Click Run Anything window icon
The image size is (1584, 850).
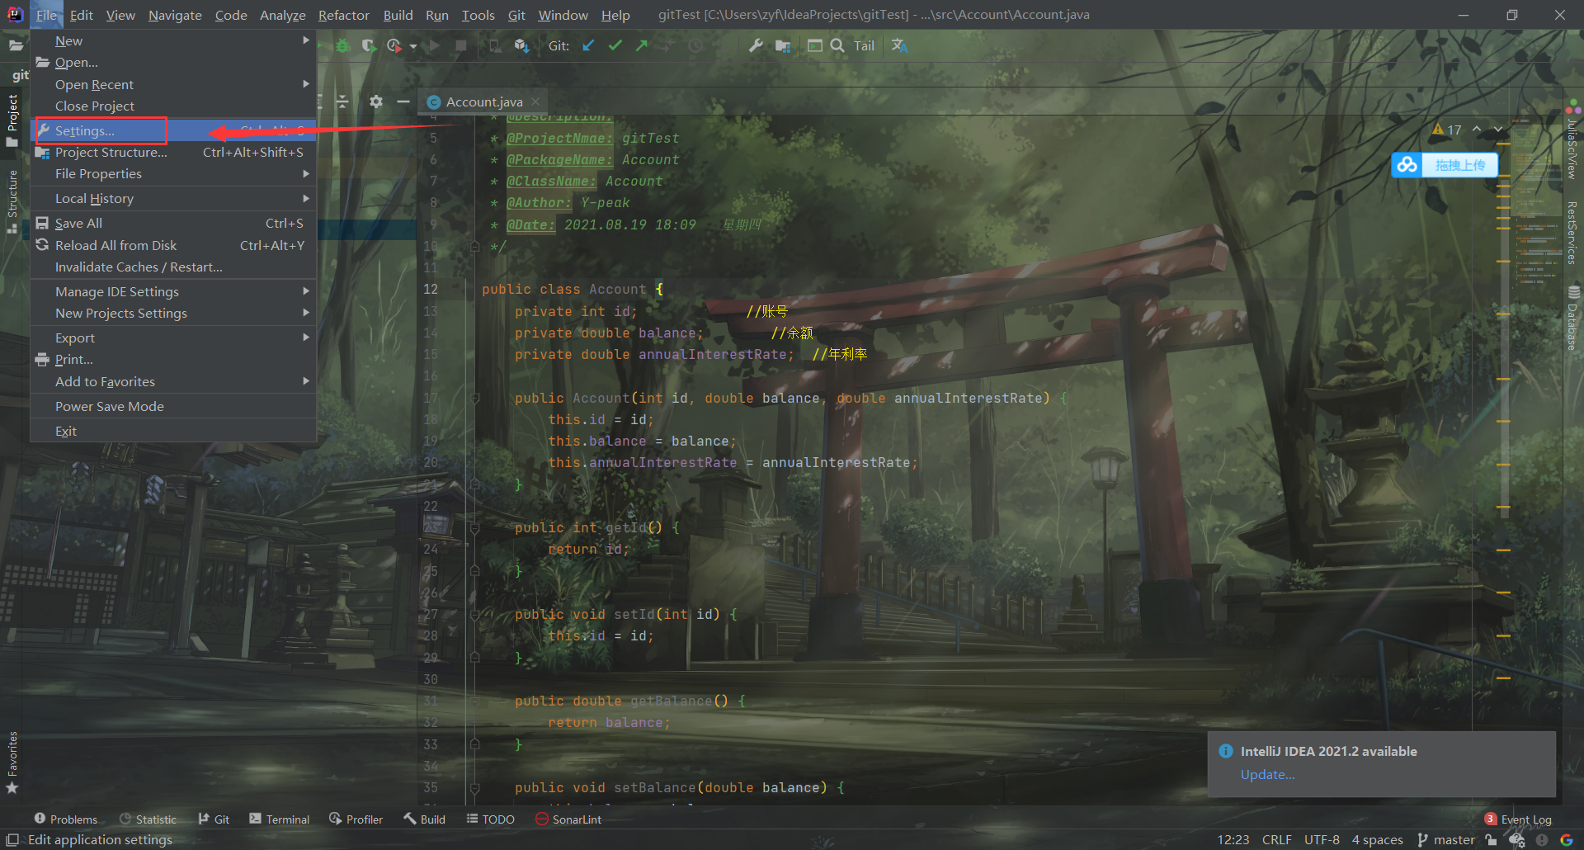point(815,46)
